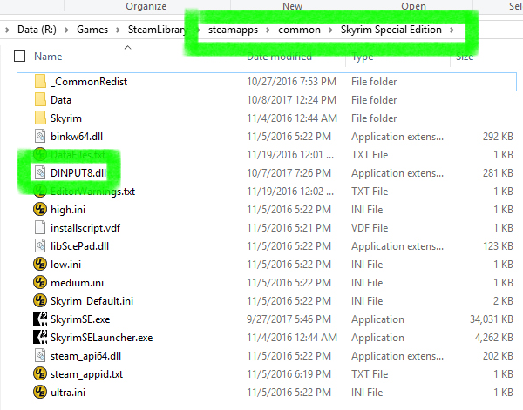
Task: Select the Skyrim folder name
Action: (x=66, y=118)
